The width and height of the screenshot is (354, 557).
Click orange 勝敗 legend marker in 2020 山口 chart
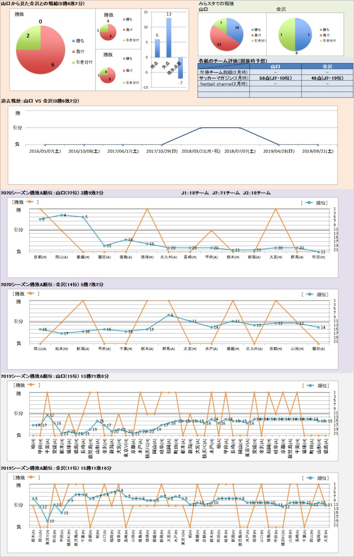coord(30,202)
